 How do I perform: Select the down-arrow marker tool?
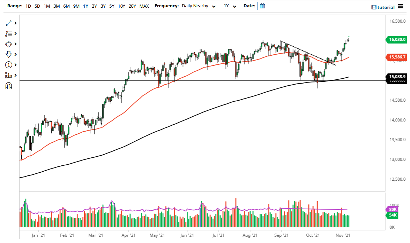pos(9,54)
